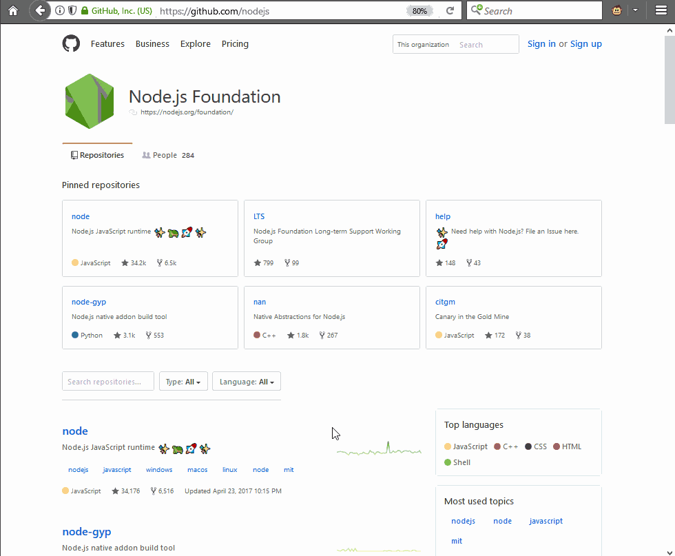Select the javascript topic tag under node

coord(117,470)
